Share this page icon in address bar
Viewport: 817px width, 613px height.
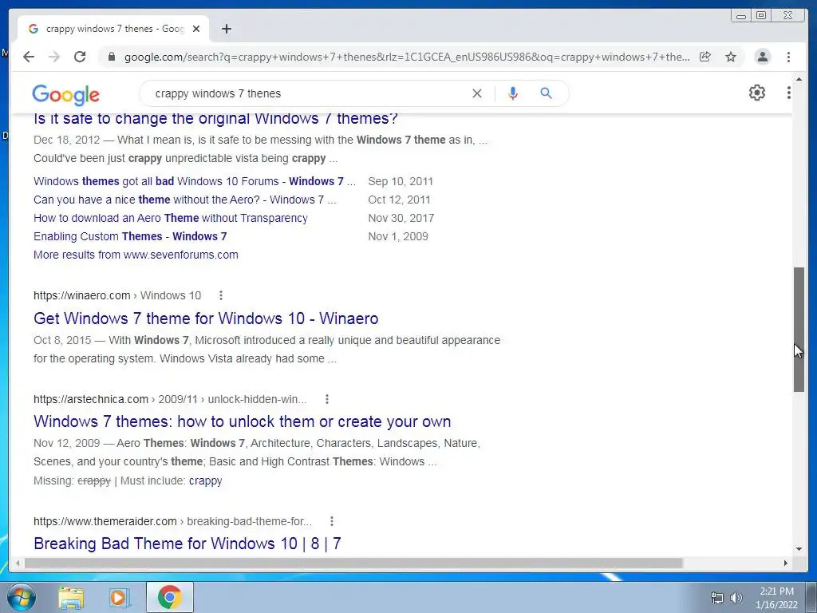click(705, 57)
